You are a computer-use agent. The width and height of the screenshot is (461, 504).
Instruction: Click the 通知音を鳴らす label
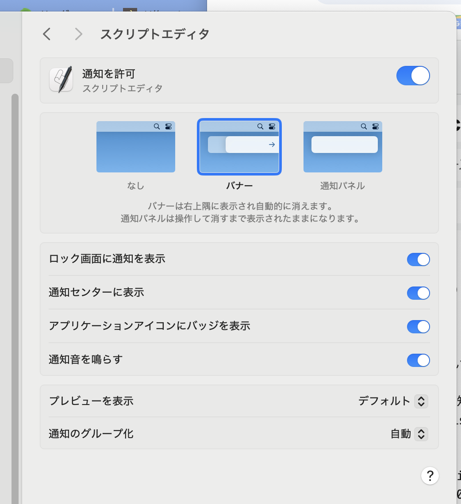[85, 359]
